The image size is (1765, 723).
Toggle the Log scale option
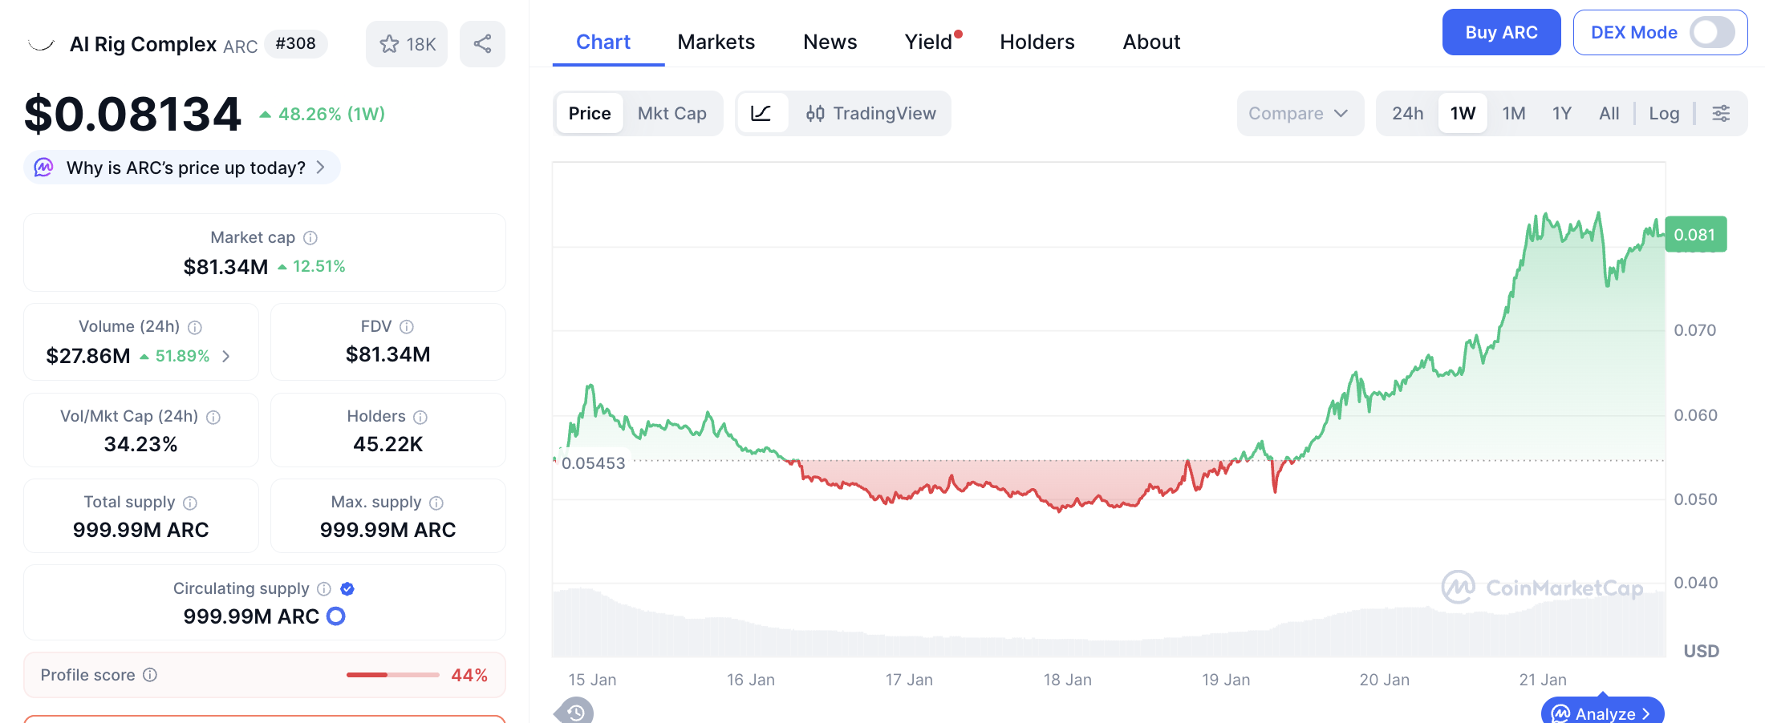[x=1664, y=114]
